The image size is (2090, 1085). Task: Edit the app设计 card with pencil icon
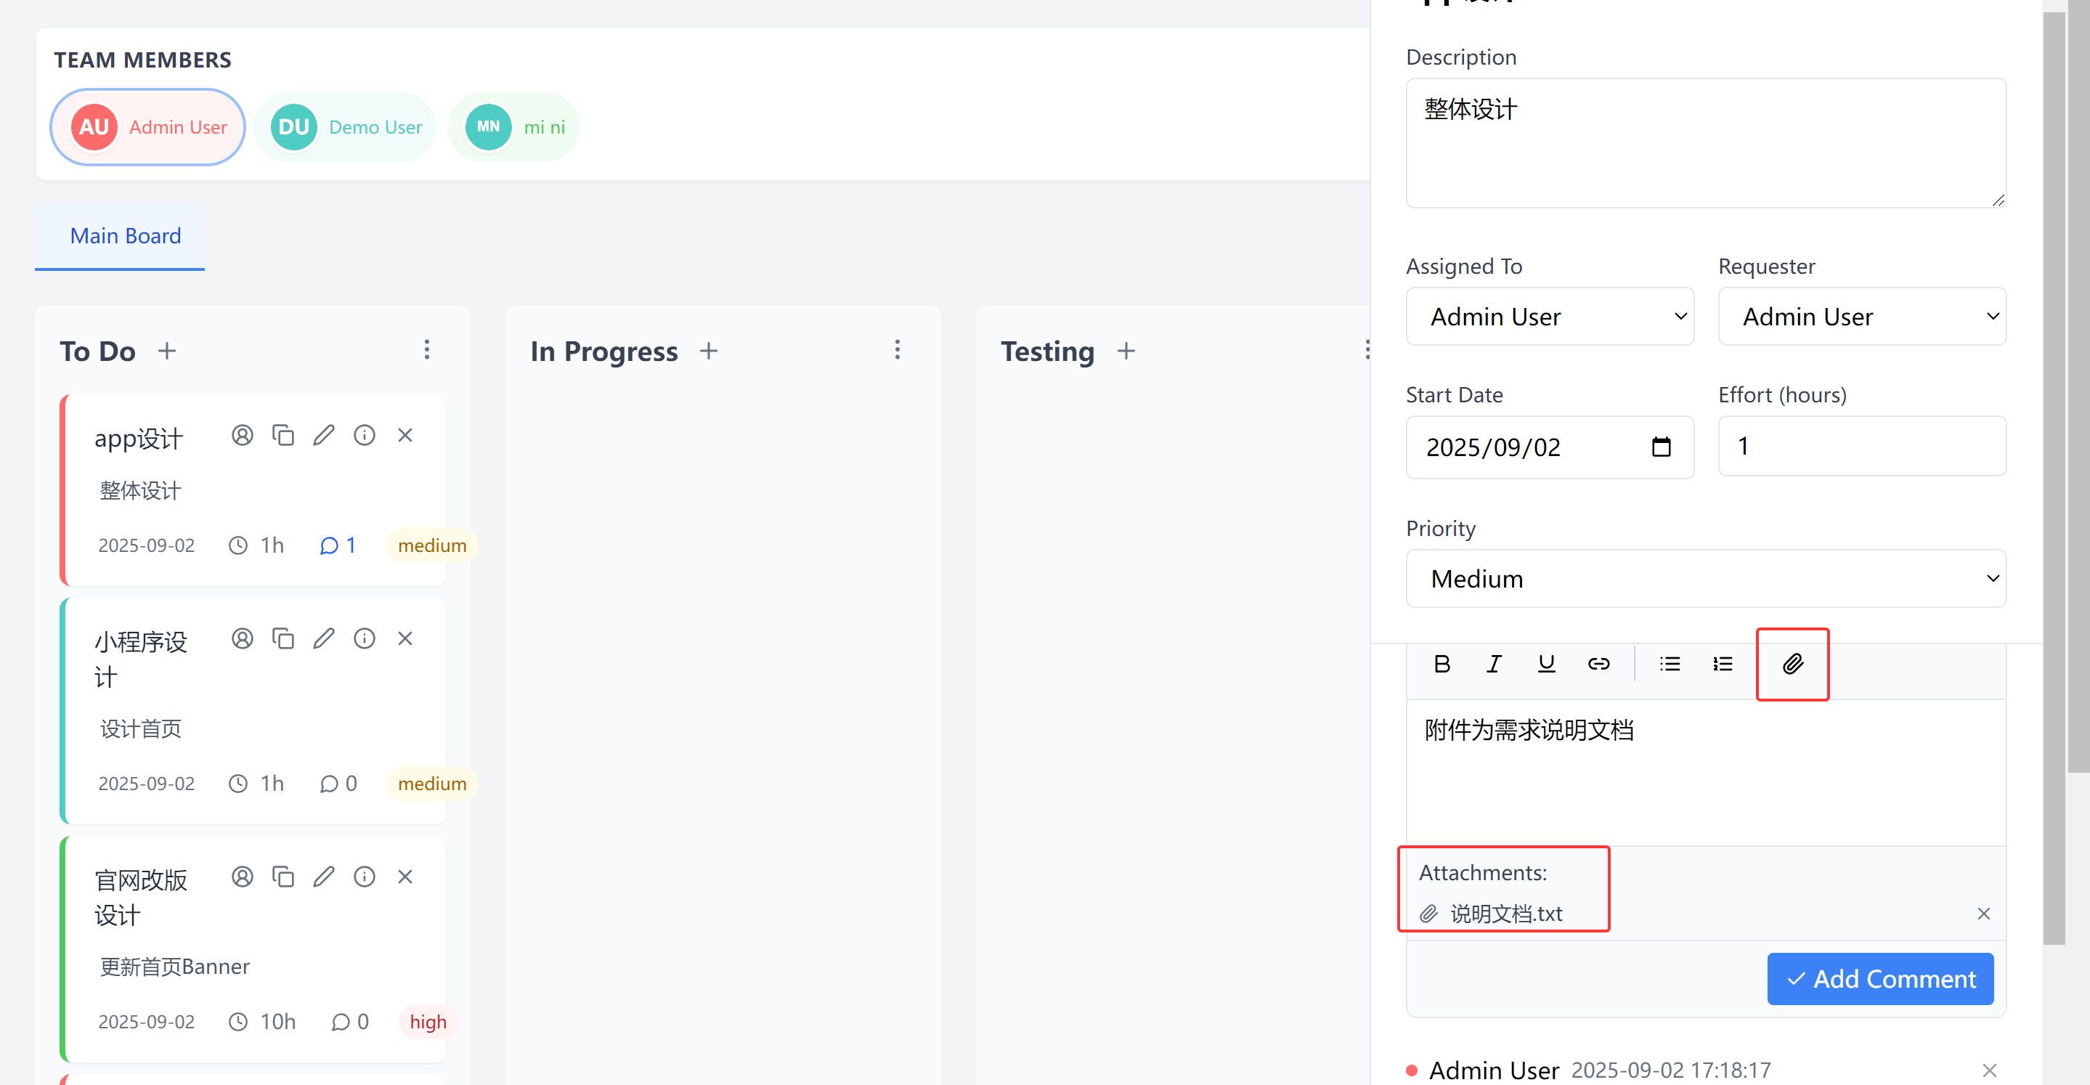tap(324, 435)
